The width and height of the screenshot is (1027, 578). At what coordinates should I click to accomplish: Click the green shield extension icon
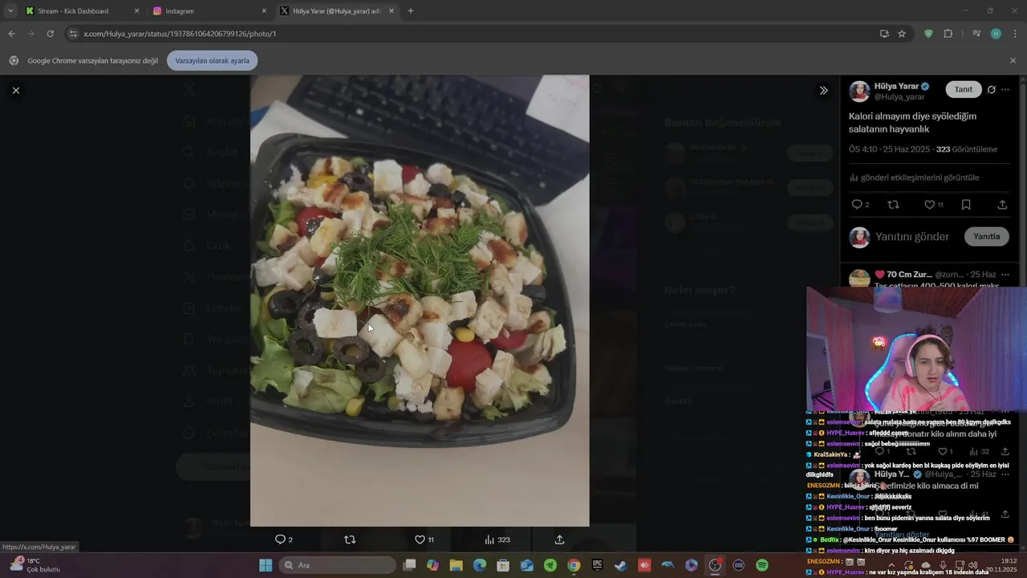click(928, 34)
